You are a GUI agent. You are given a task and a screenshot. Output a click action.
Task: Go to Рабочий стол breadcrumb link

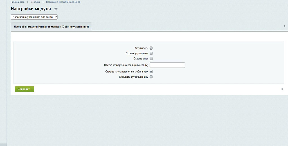tap(17, 2)
